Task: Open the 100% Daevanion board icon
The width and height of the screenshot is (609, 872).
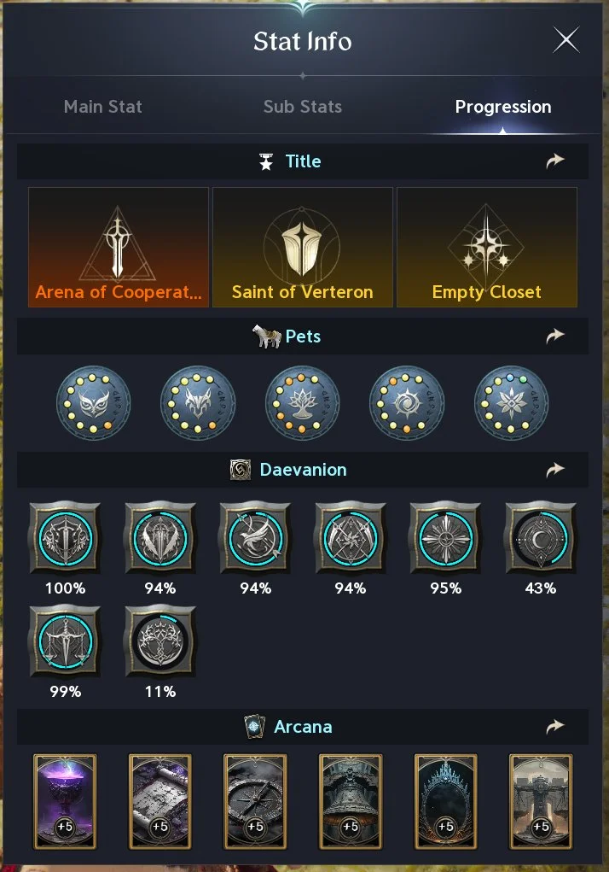Action: pyautogui.click(x=65, y=538)
